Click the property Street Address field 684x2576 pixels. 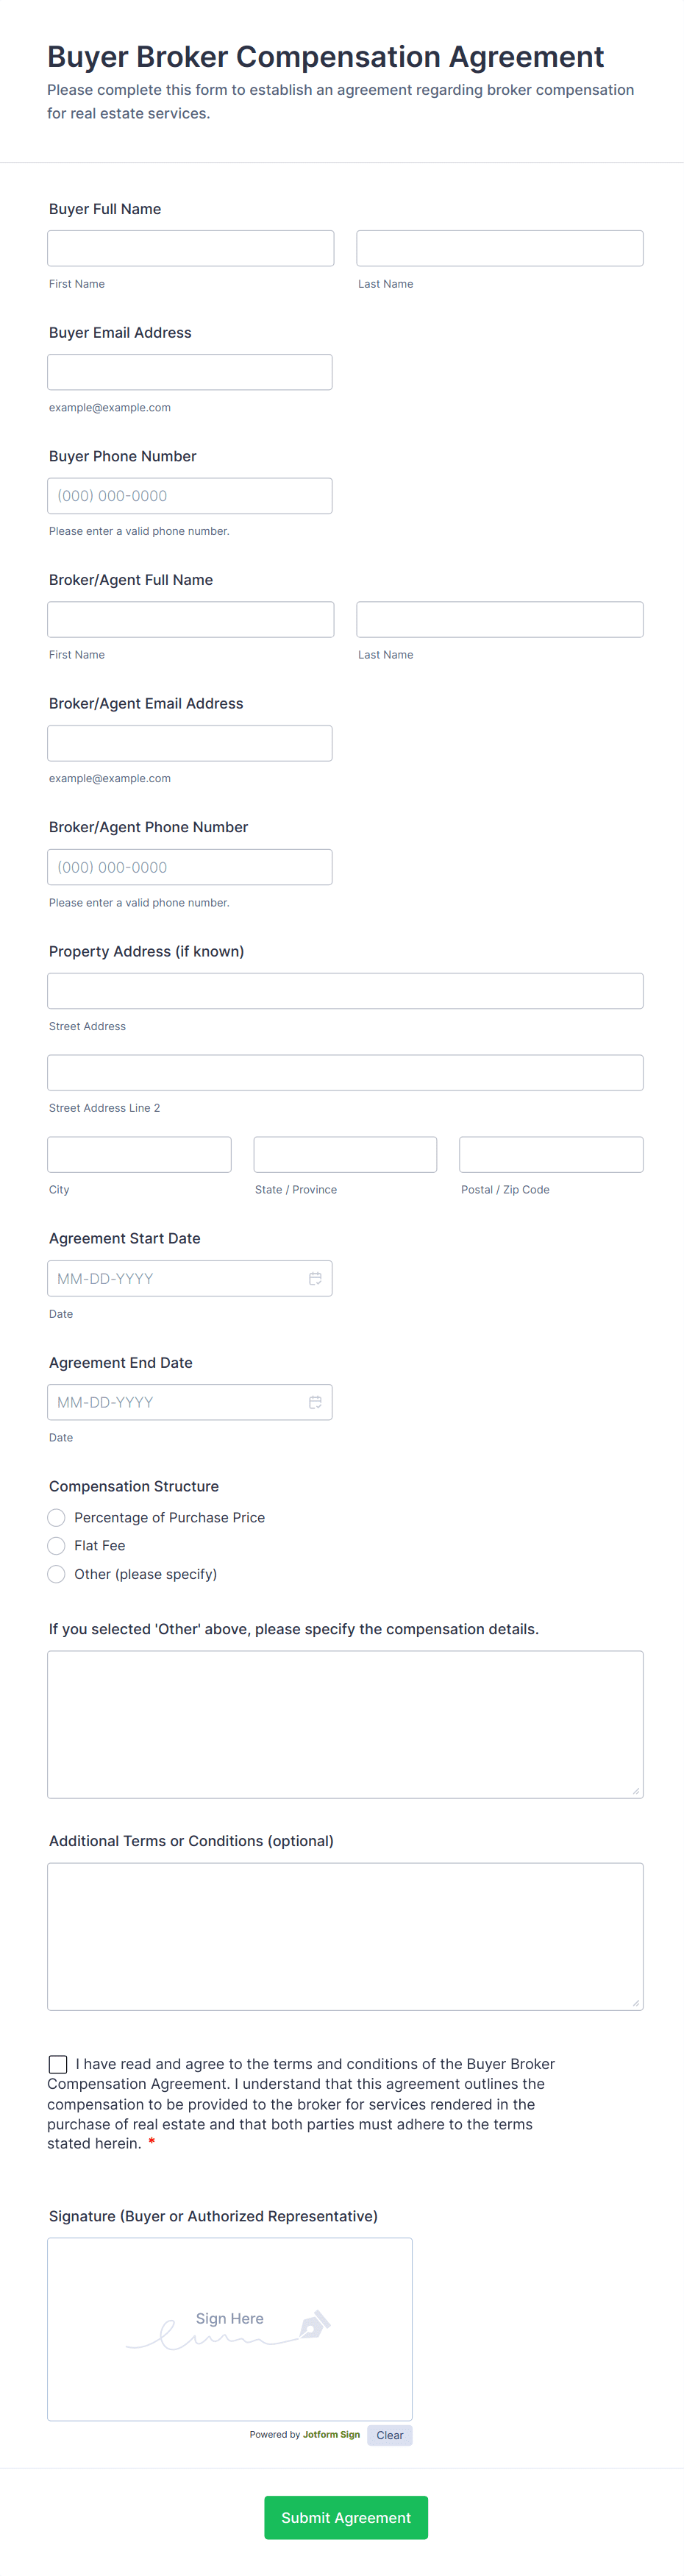(345, 991)
